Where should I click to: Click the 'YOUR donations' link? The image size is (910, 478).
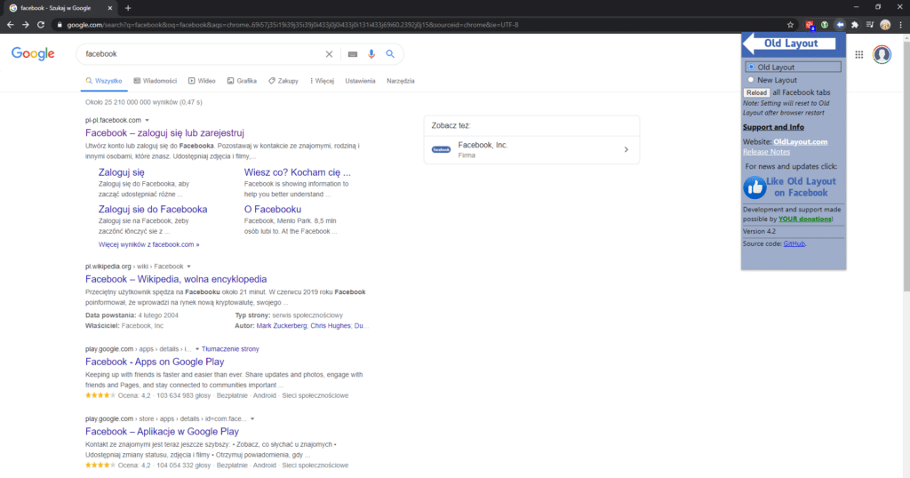[x=804, y=219]
